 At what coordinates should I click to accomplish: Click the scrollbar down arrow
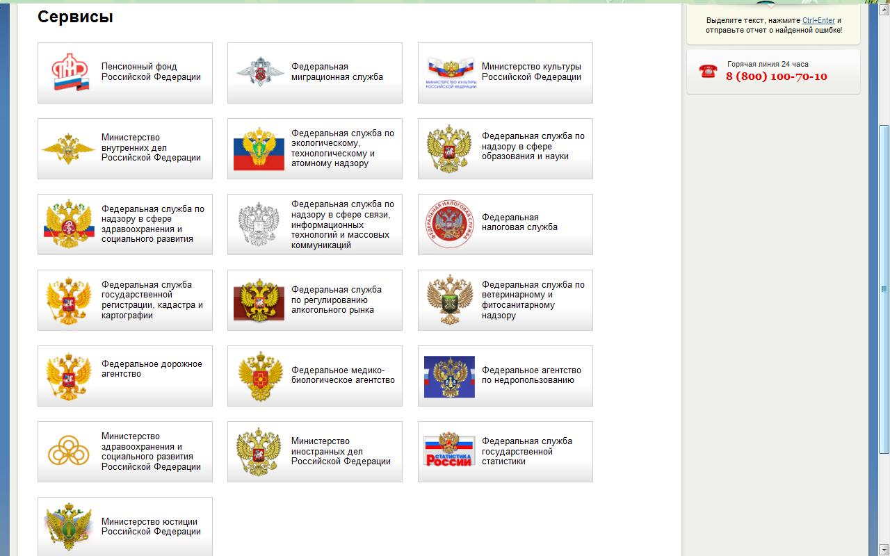[x=884, y=550]
